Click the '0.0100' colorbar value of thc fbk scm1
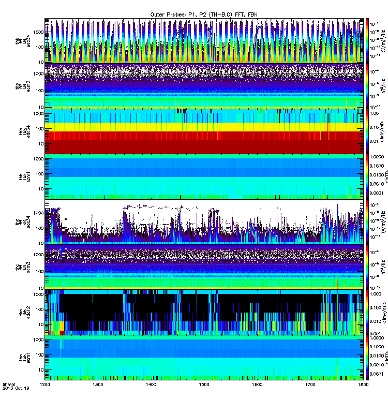The height and width of the screenshot is (414, 388). click(x=377, y=356)
